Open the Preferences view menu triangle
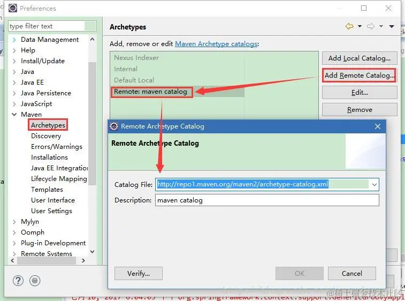Image resolution: width=405 pixels, height=301 pixels. tap(392, 26)
